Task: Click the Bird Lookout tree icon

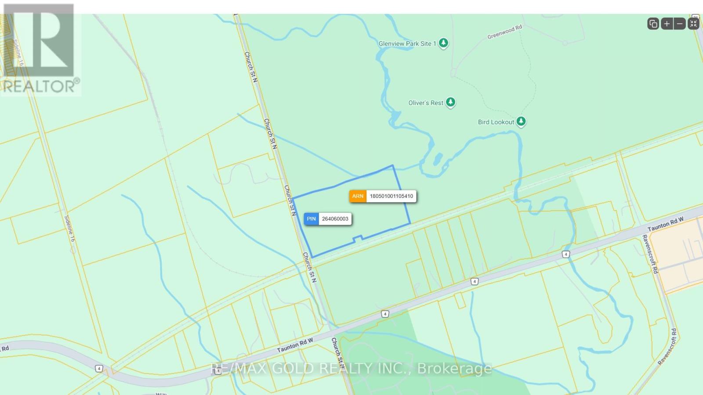Action: click(x=521, y=121)
